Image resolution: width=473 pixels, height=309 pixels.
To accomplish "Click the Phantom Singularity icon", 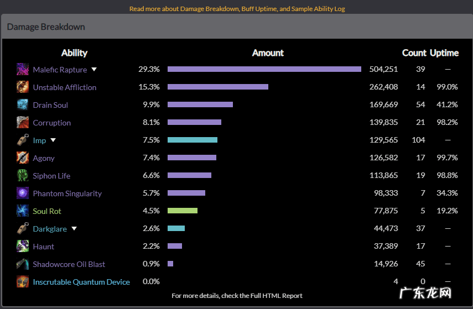I will tap(23, 193).
